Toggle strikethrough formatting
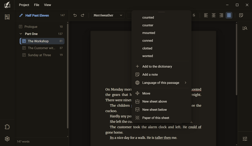Image resolution: width=252 pixels, height=146 pixels. point(194,15)
